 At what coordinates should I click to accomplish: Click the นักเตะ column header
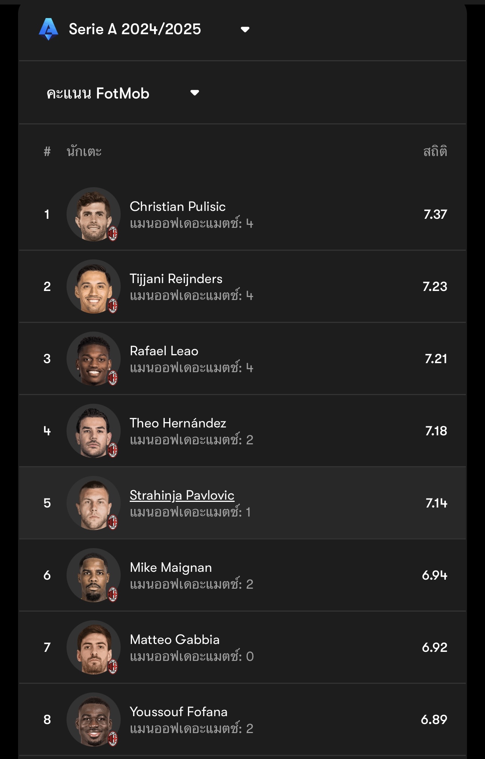tap(84, 151)
